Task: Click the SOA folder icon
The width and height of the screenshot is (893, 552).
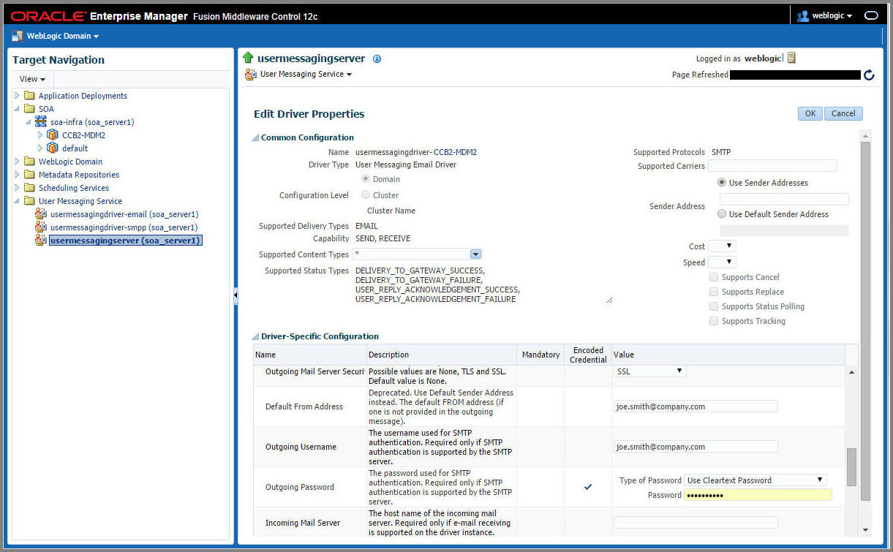Action: 29,109
